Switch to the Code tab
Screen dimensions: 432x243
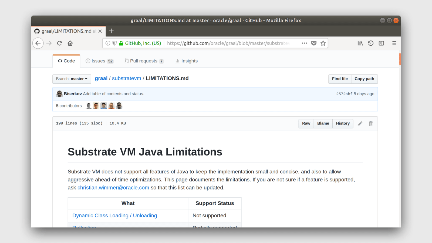pyautogui.click(x=66, y=61)
